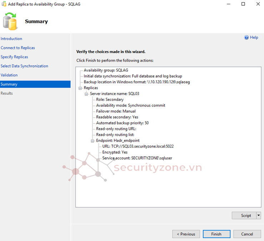Collapse the Endpoint Hadr_endpoint node
This screenshot has height=241, width=264.
point(93,141)
